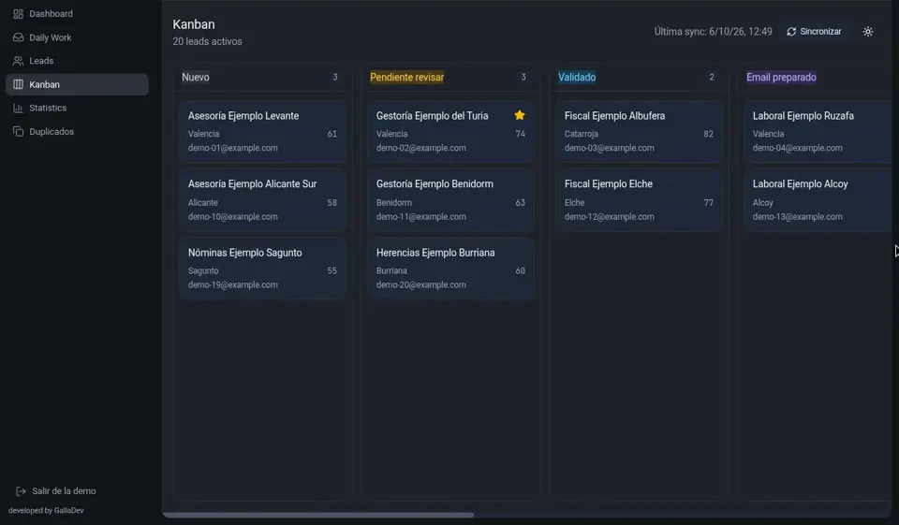
Task: Go to Daily Work section
Action: click(x=78, y=37)
